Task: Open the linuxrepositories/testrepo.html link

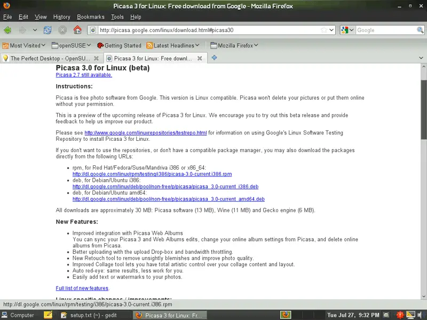Action: [146, 133]
